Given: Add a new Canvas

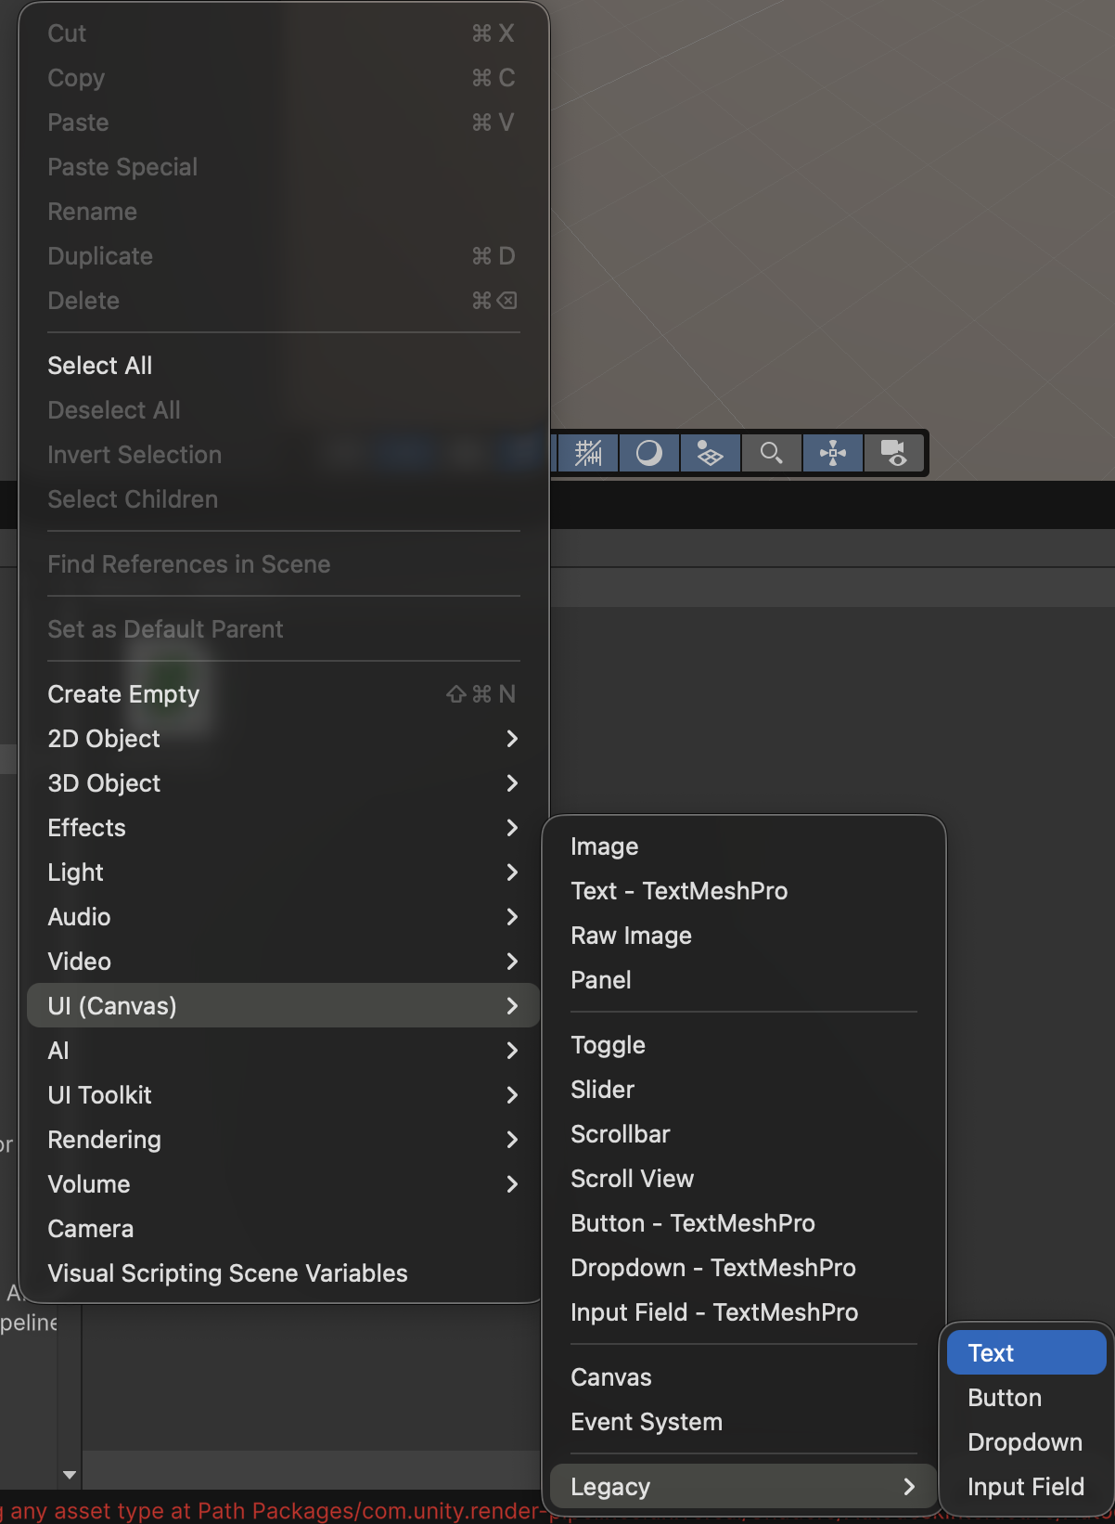Looking at the screenshot, I should [743, 1377].
